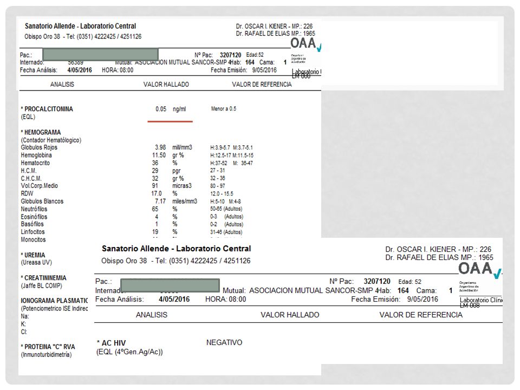Viewport: 520px width, 390px height.
Task: Select the reference range 80 - 97
Action: (218, 186)
